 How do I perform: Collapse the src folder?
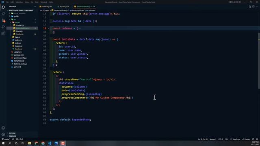[x=15, y=19]
